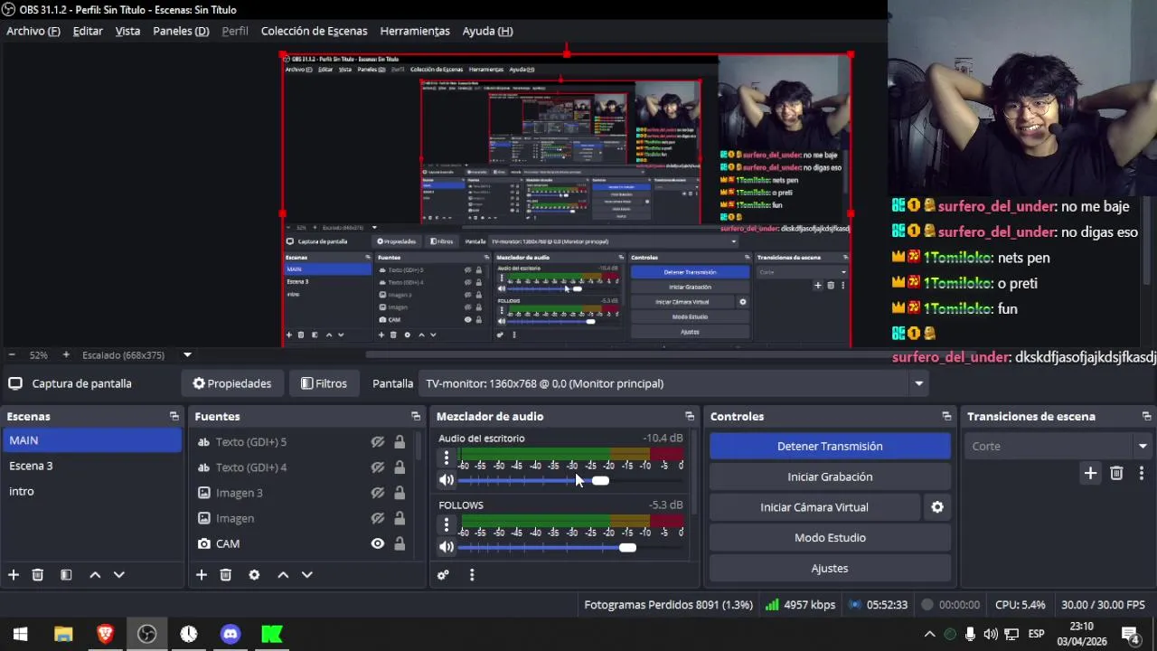Select the intro scene
Image resolution: width=1157 pixels, height=651 pixels.
pyautogui.click(x=92, y=491)
